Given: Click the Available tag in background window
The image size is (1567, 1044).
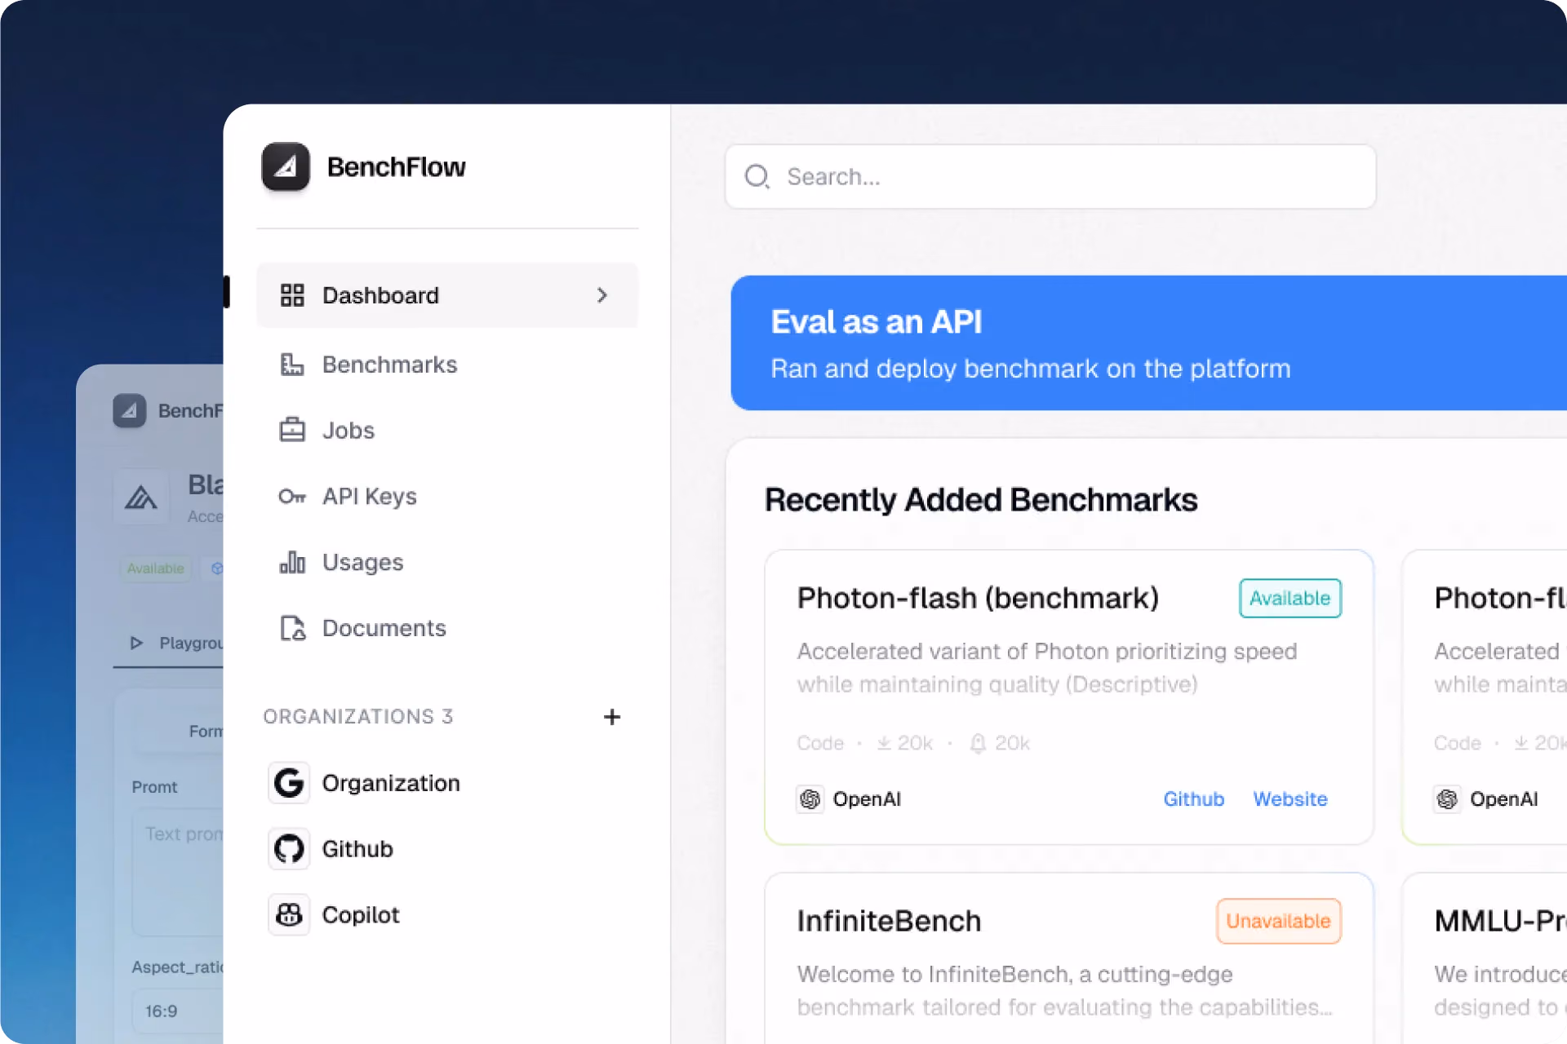Looking at the screenshot, I should click(x=155, y=568).
